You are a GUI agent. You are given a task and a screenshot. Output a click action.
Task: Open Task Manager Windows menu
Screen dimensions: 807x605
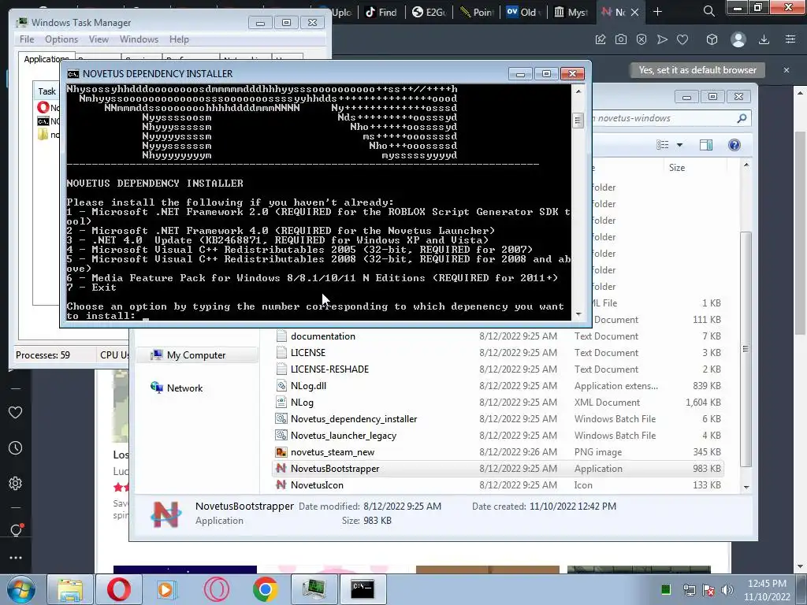139,39
